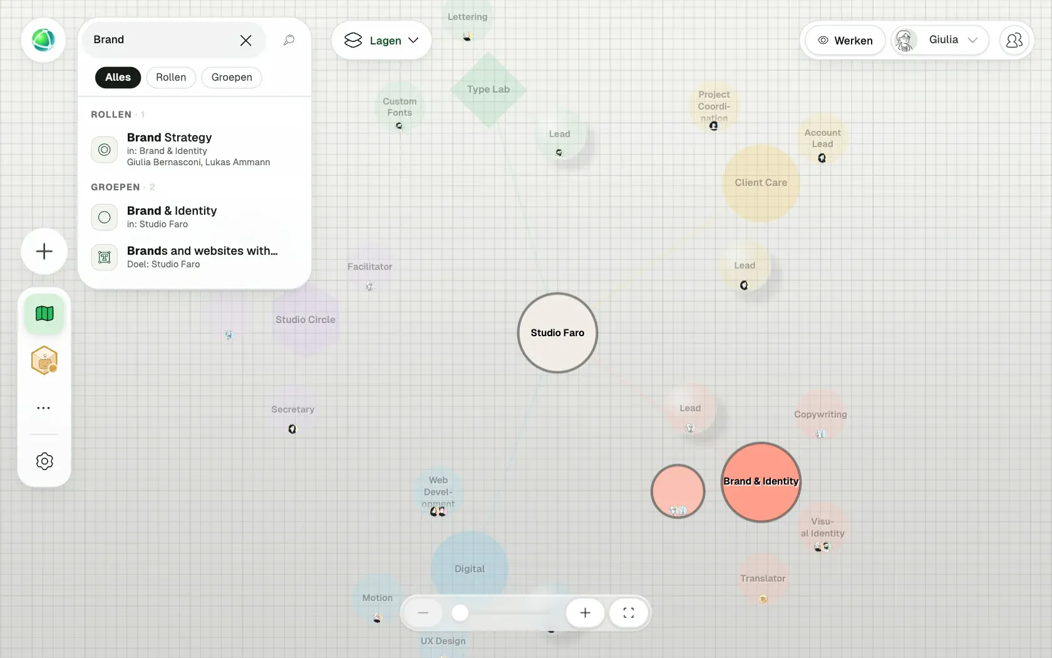
Task: Open the Brand Strategy role result
Action: [x=194, y=149]
